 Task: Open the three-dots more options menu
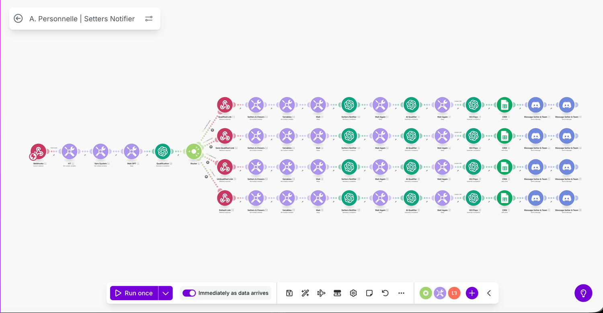tap(401, 293)
